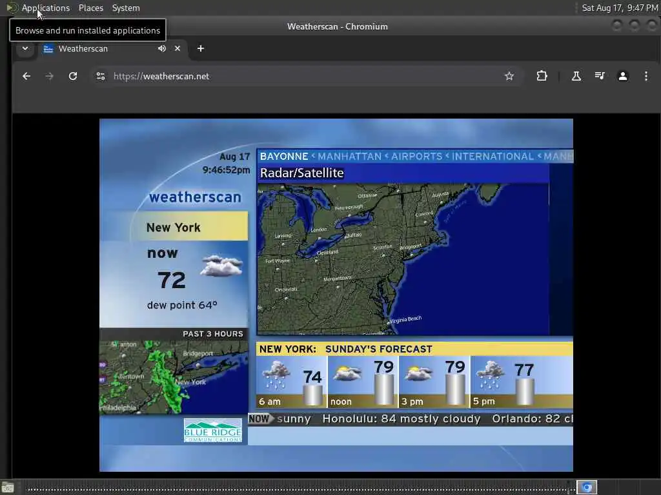The image size is (661, 495).
Task: Click the INTERNATIONAL location label
Action: point(493,157)
